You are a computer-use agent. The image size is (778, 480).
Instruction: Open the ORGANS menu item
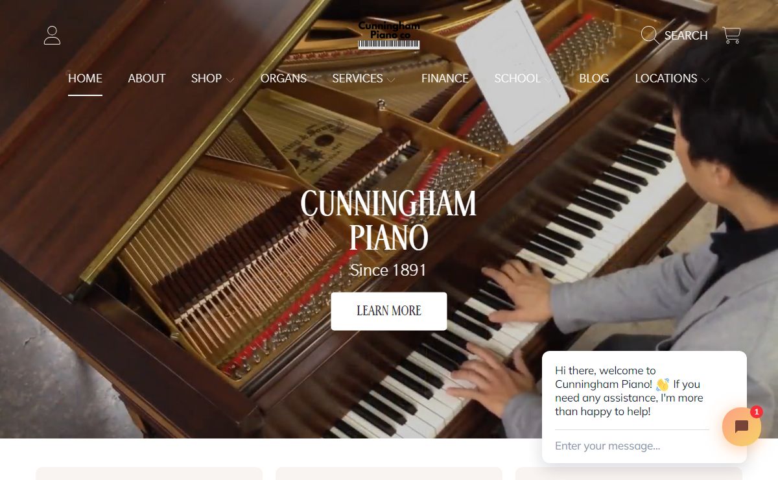click(283, 78)
